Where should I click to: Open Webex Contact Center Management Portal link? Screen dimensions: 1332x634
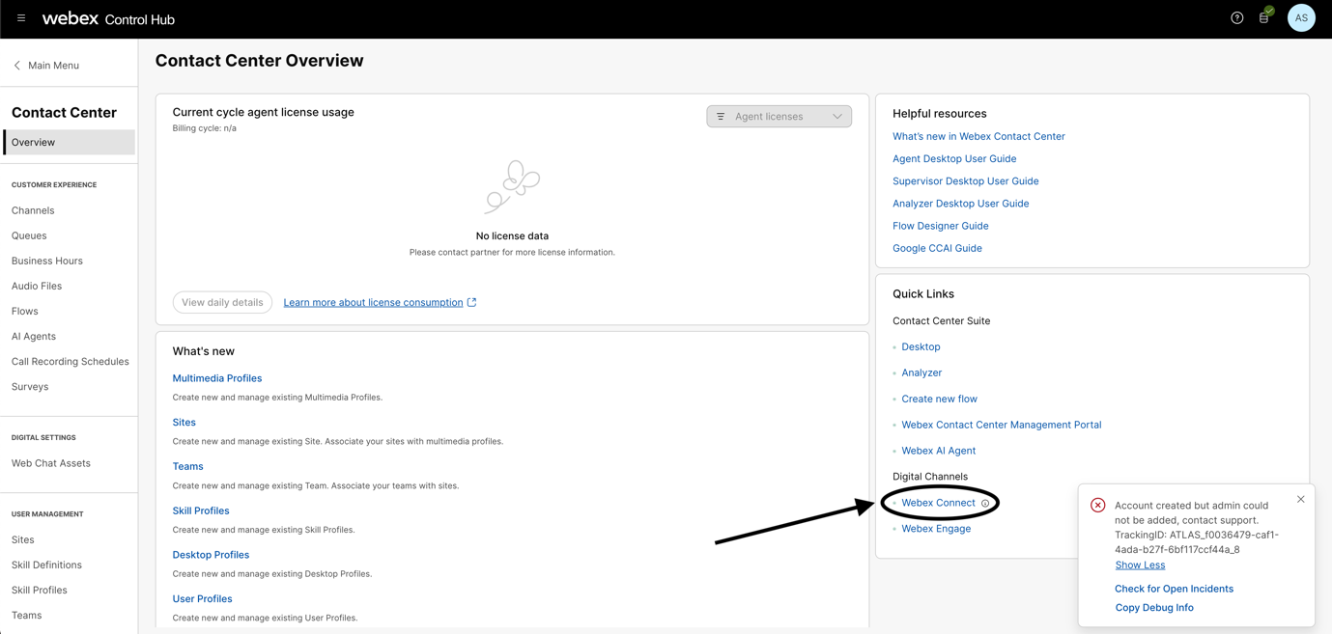[1002, 425]
